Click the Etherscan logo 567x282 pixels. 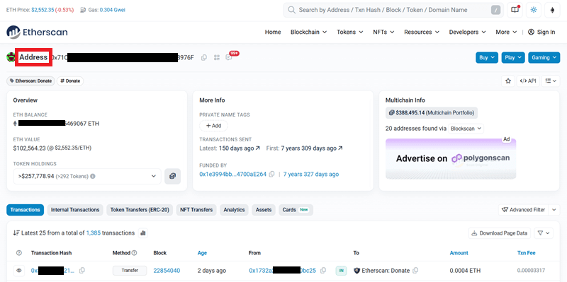pyautogui.click(x=37, y=32)
